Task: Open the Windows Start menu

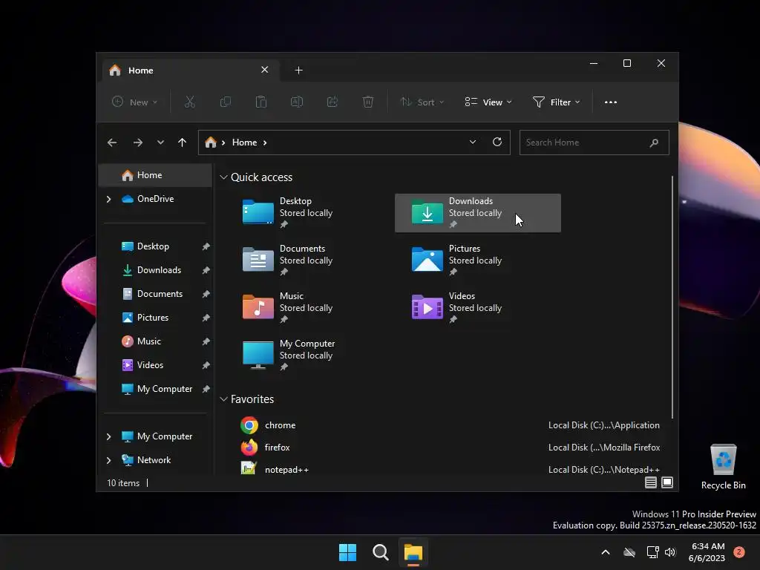Action: click(347, 552)
